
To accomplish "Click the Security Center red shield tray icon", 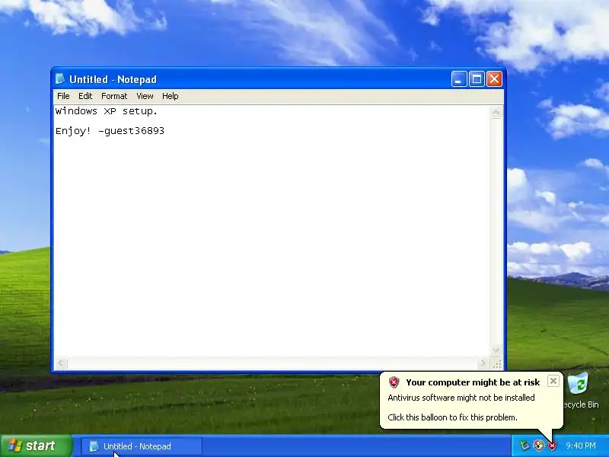I will [552, 446].
